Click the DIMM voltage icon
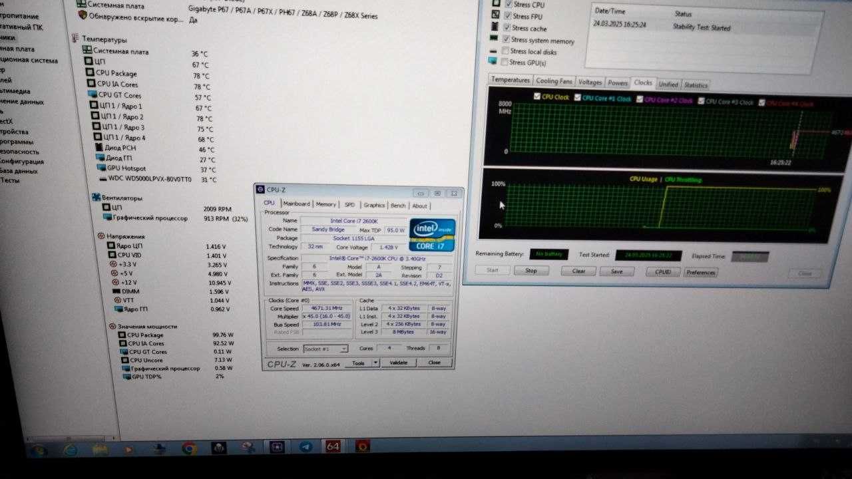 115,291
